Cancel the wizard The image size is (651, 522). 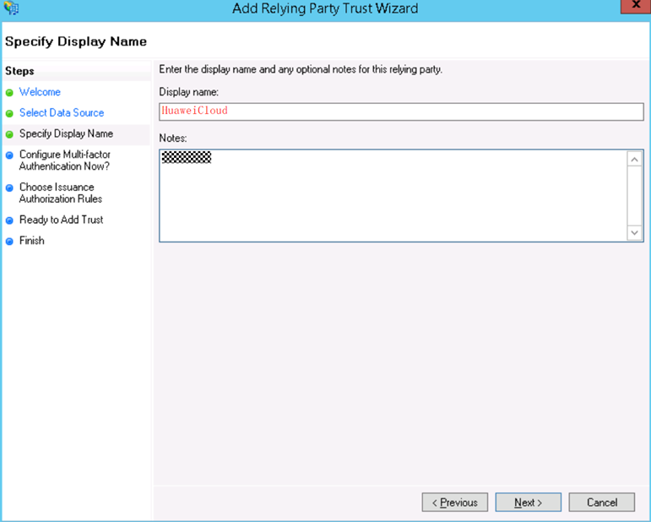pyautogui.click(x=601, y=503)
